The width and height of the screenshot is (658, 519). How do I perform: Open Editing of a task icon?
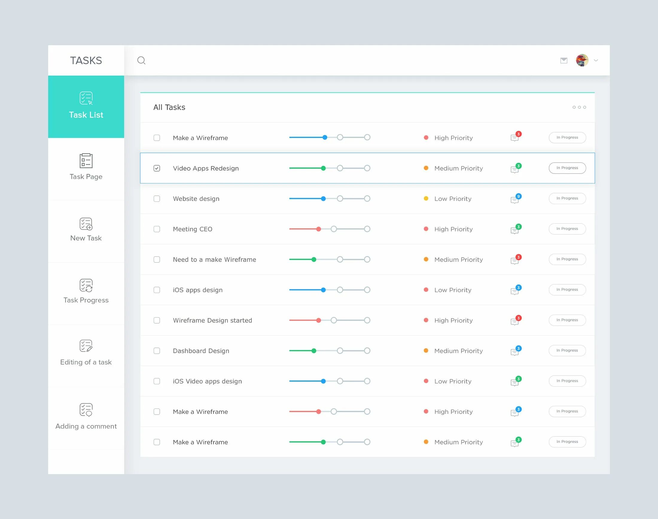click(86, 346)
